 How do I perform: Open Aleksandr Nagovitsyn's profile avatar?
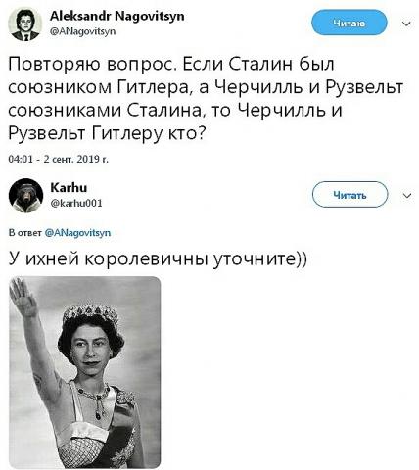coord(25,23)
